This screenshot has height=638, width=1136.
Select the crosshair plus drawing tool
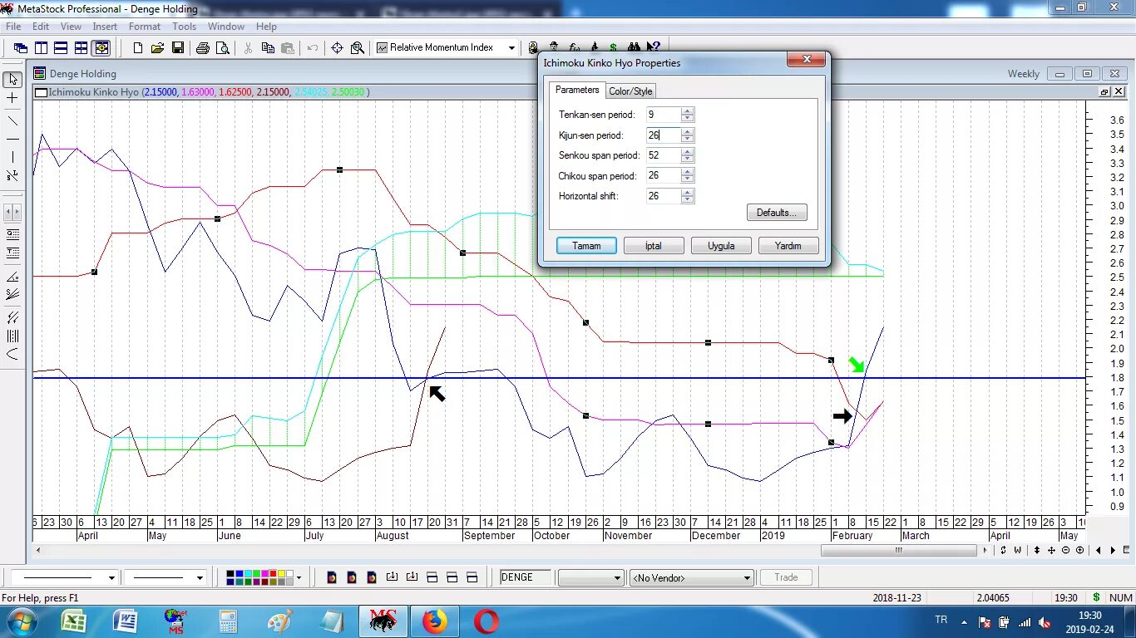12,98
